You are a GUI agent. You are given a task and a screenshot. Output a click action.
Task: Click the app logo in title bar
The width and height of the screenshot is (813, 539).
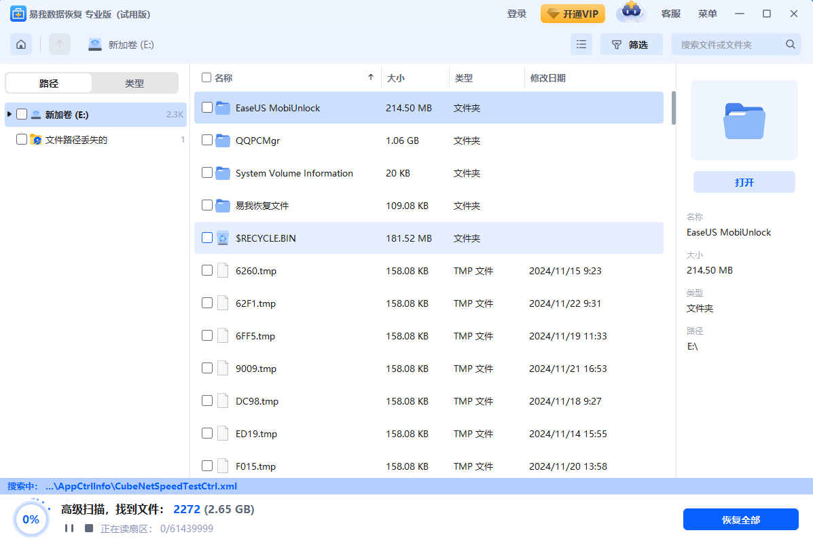[18, 14]
